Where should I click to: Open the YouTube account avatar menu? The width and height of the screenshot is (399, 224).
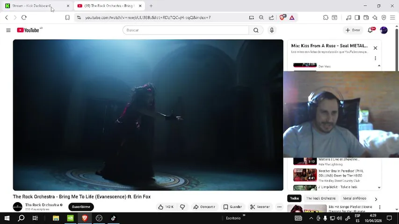384,30
